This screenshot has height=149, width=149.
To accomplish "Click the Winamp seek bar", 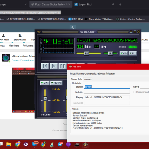I will 89,58.
